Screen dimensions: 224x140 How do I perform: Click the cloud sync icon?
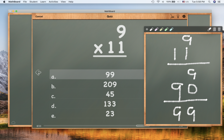click(x=13, y=123)
